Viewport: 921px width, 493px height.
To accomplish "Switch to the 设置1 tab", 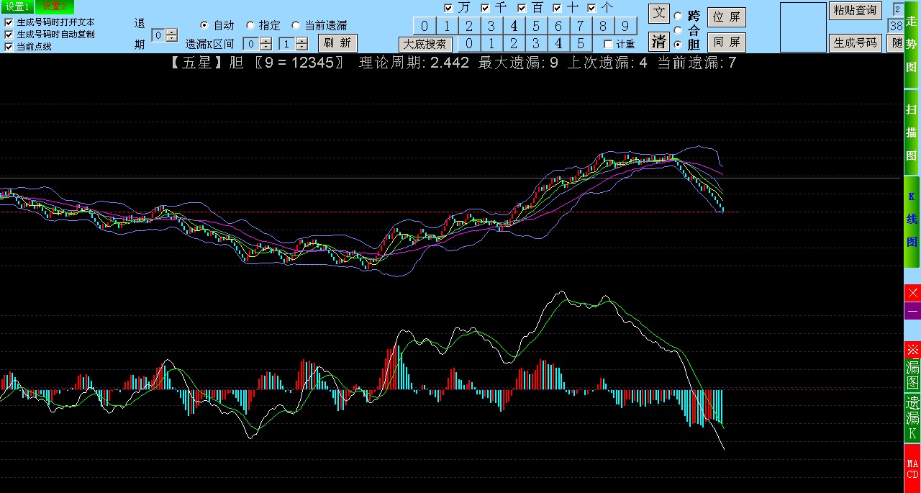I will tap(17, 6).
